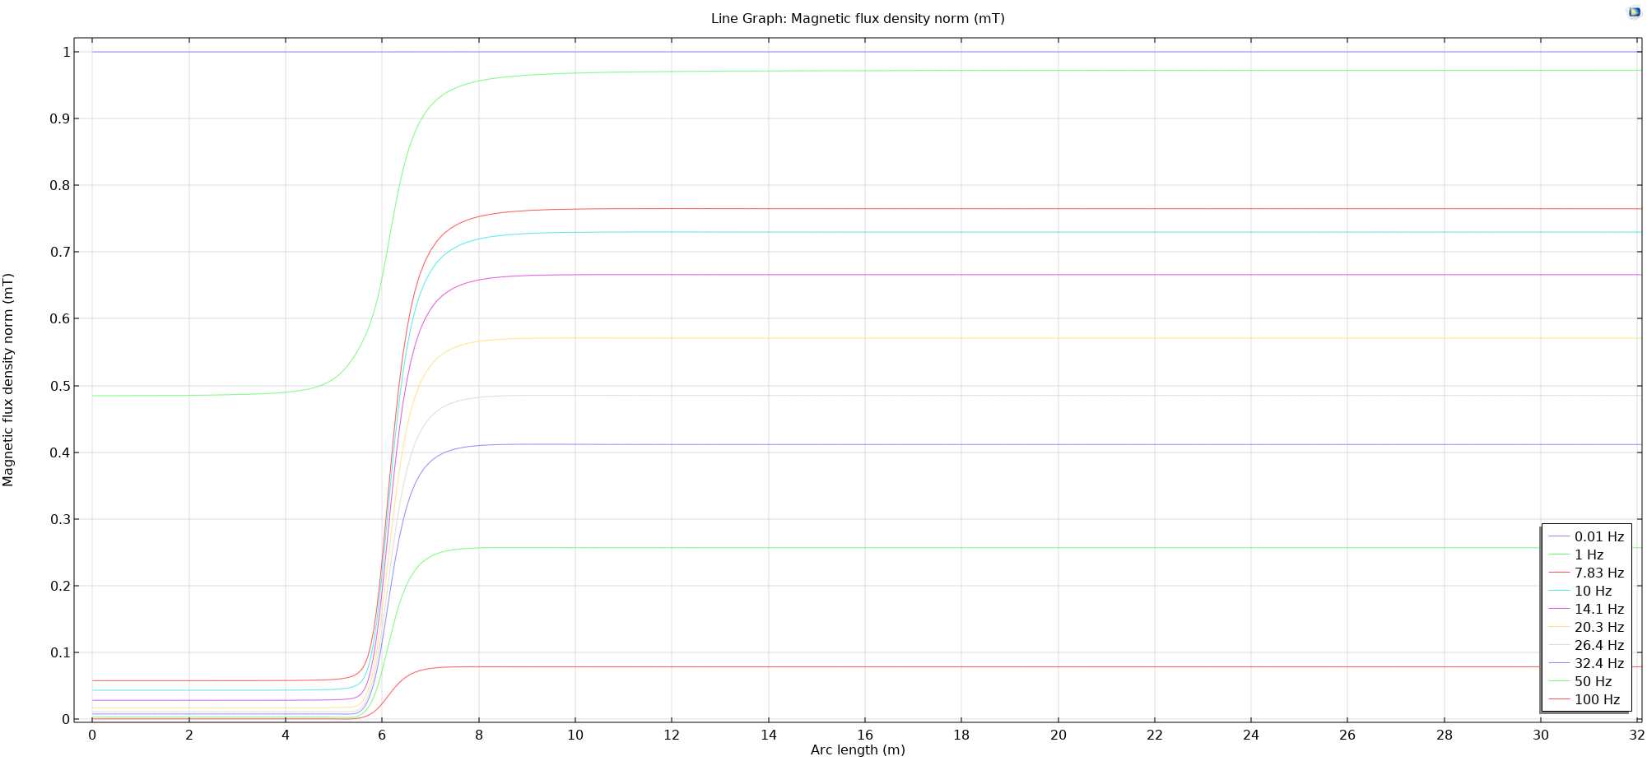Click the 100 Hz legend entry
Viewport: 1647px width, 761px height.
coord(1597,699)
